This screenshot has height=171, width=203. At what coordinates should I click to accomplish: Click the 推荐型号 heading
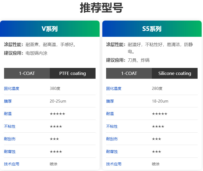tap(101, 8)
